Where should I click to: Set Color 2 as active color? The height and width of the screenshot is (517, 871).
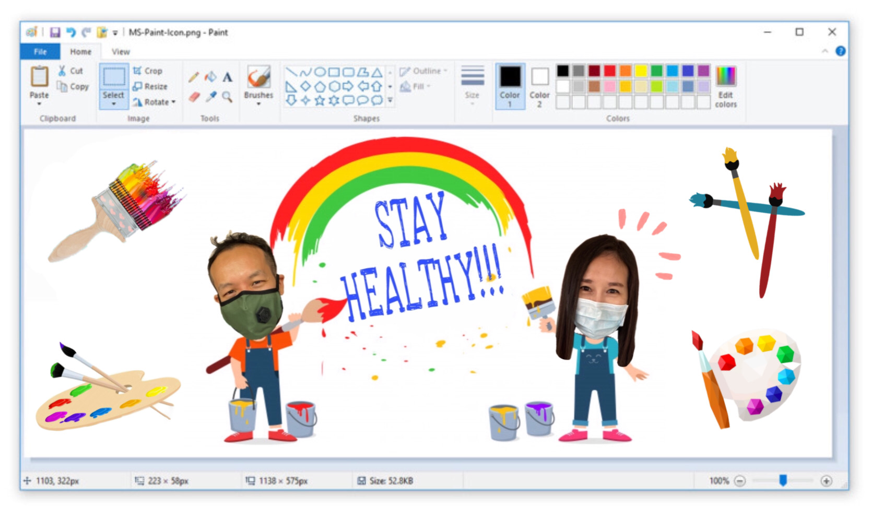click(x=539, y=87)
